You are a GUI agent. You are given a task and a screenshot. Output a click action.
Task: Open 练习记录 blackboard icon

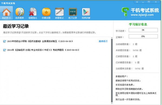coord(73,13)
